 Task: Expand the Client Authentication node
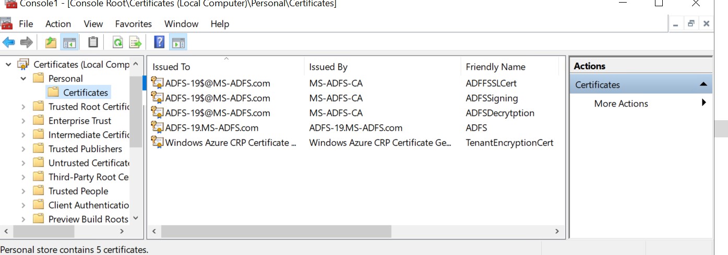[x=23, y=205]
